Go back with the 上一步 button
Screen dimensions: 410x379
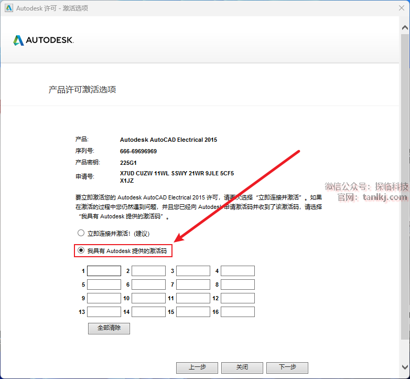pyautogui.click(x=197, y=367)
